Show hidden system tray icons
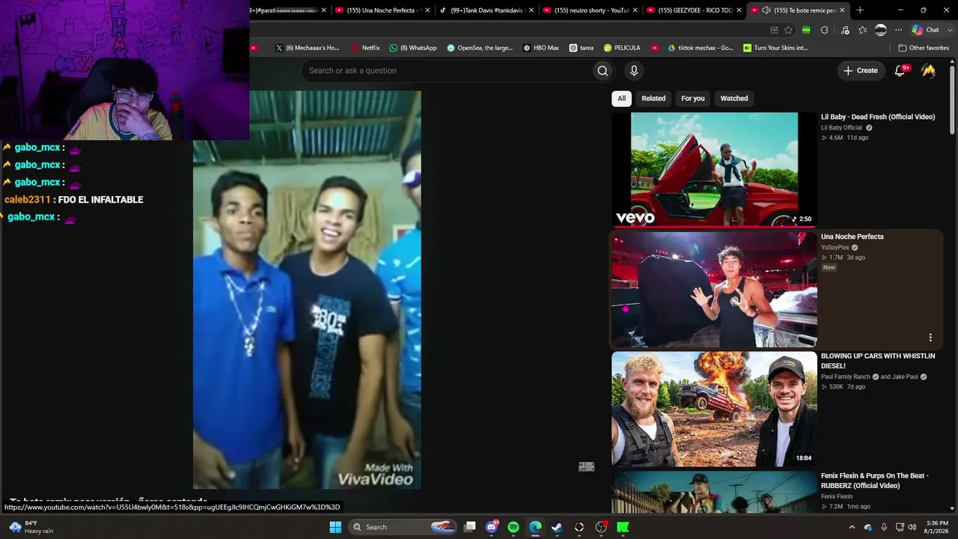The image size is (958, 539). click(x=852, y=527)
